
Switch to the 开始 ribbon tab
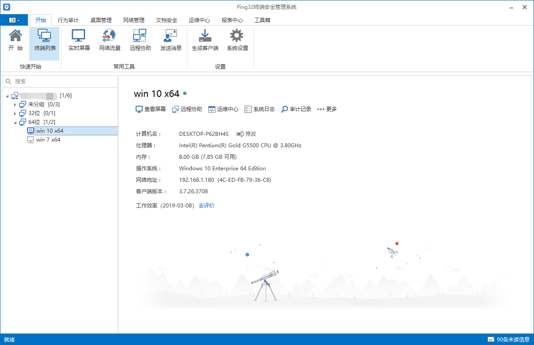coord(40,20)
